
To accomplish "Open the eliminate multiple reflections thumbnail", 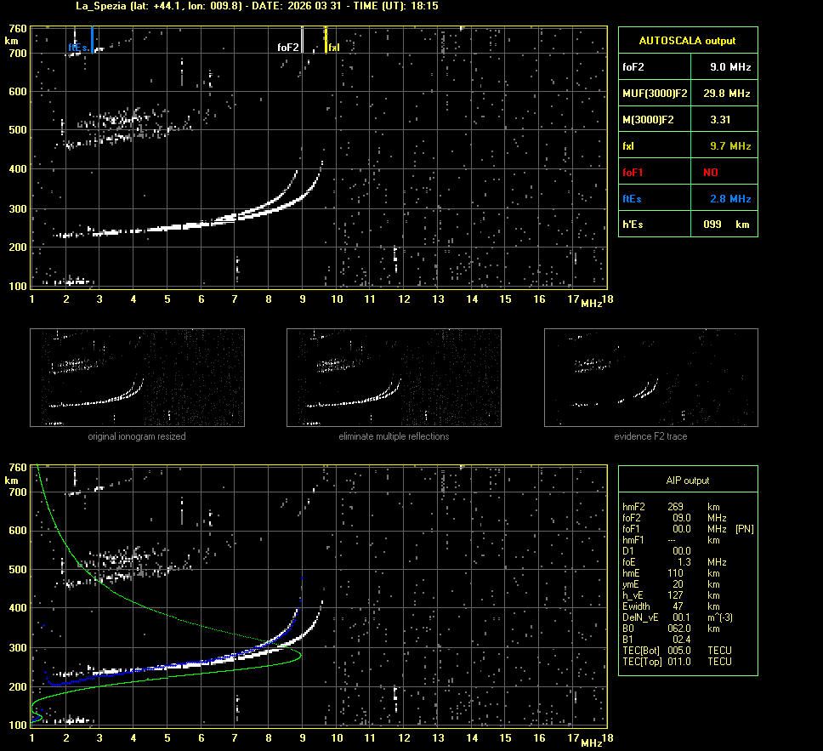I will 394,378.
